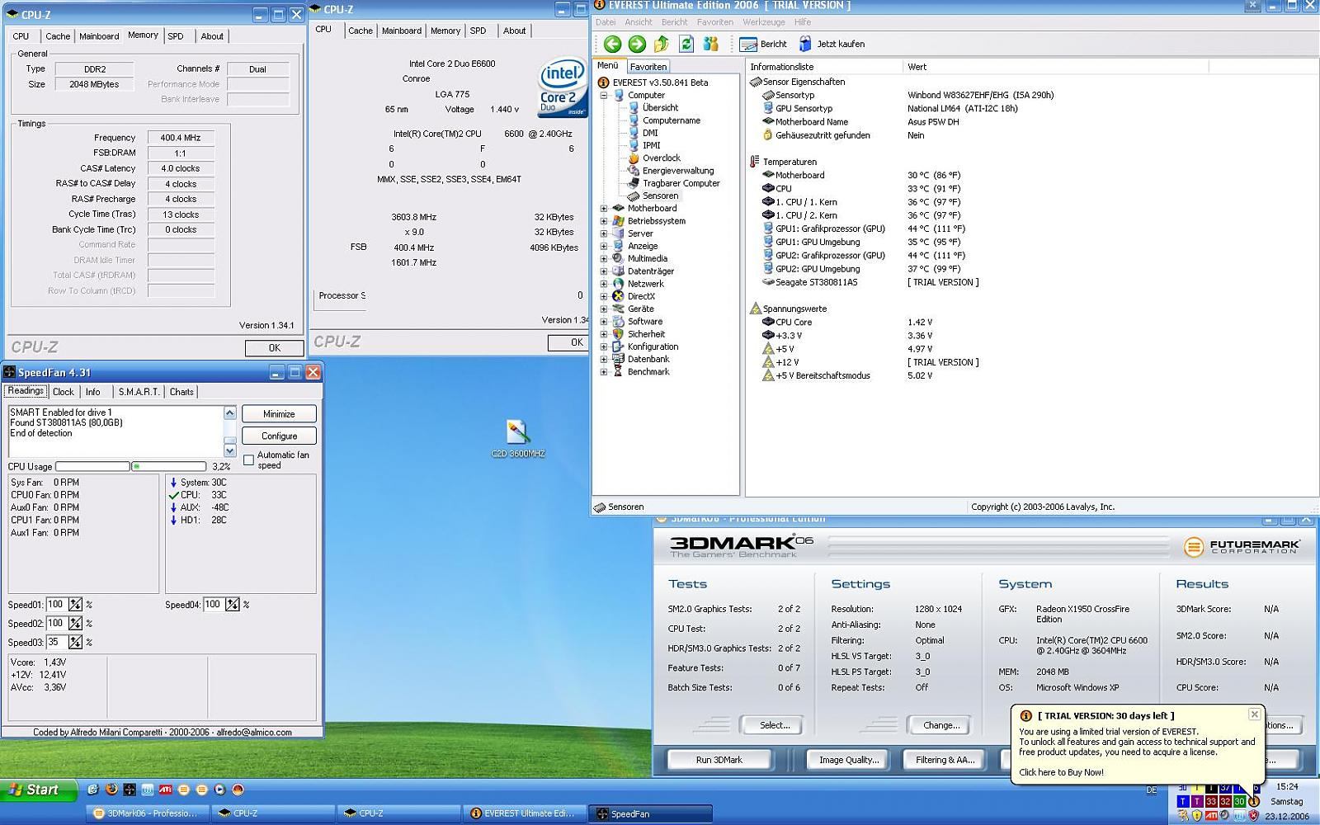
Task: Expand Server node in EVEREST tree
Action: coord(604,233)
